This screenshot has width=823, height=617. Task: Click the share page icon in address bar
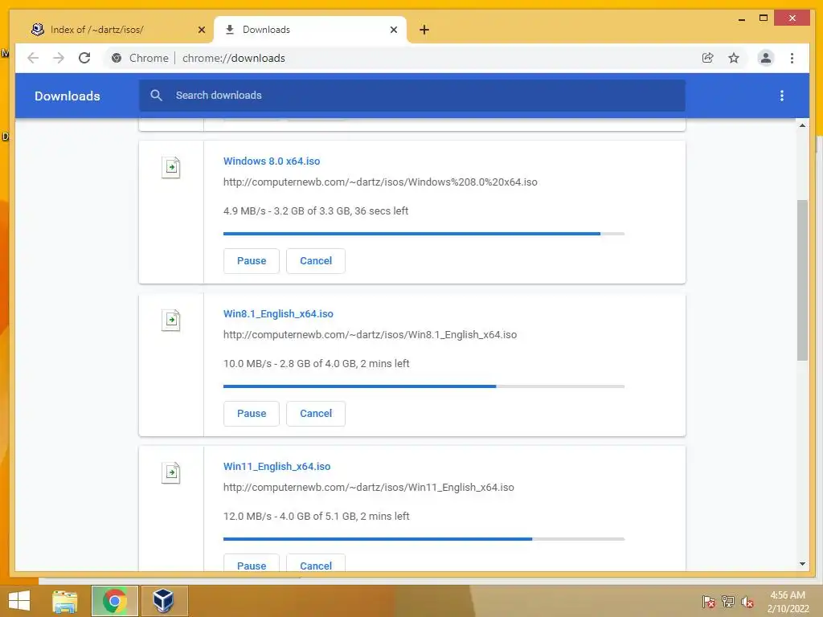coord(707,58)
